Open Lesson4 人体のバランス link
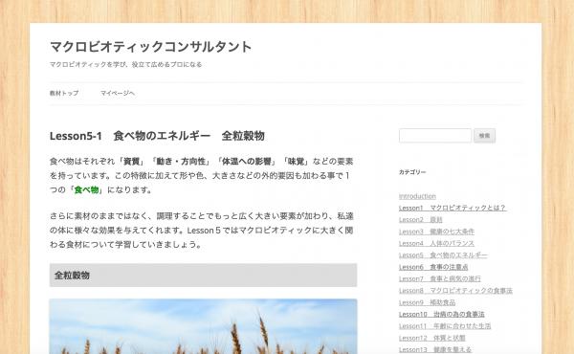This screenshot has width=574, height=354. (x=437, y=243)
